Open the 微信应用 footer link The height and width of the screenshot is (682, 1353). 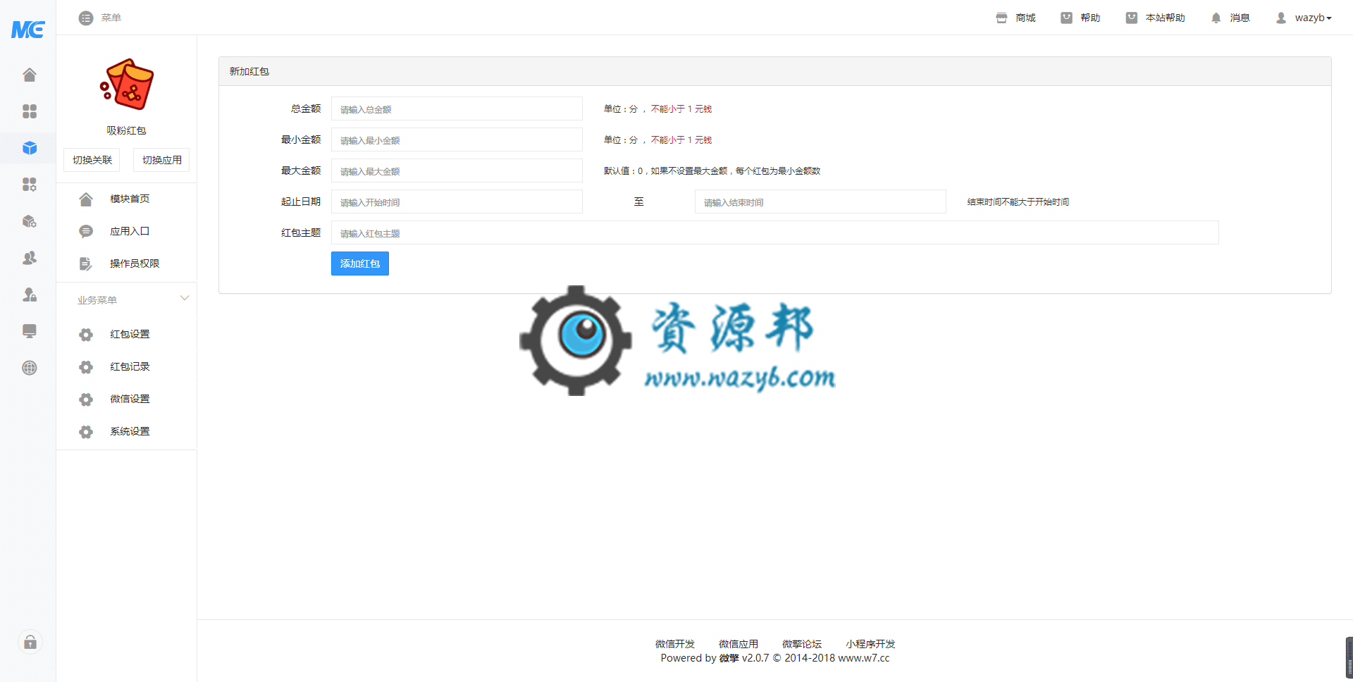[739, 644]
